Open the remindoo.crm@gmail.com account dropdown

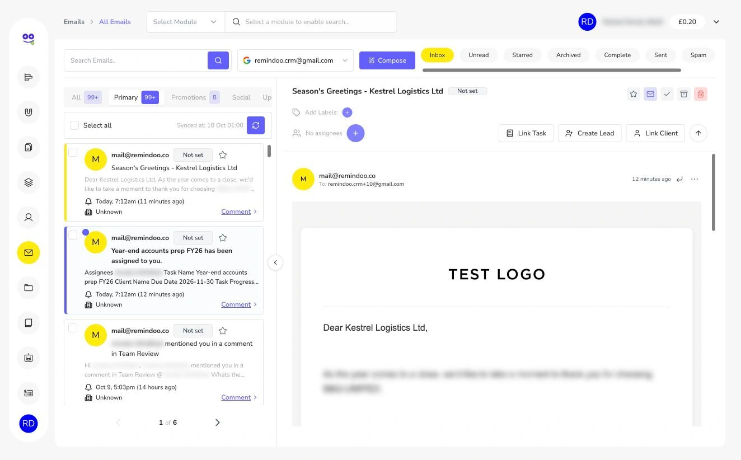pyautogui.click(x=296, y=60)
